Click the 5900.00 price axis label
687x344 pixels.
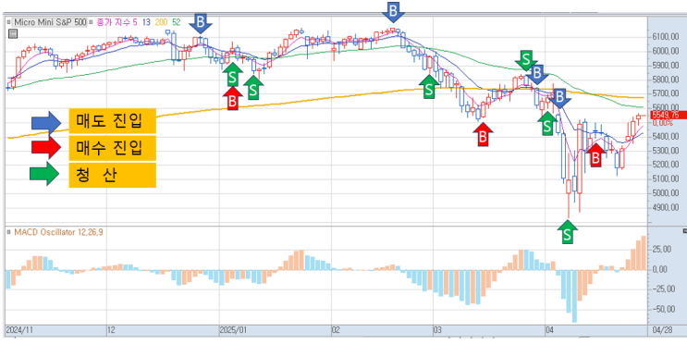[666, 66]
